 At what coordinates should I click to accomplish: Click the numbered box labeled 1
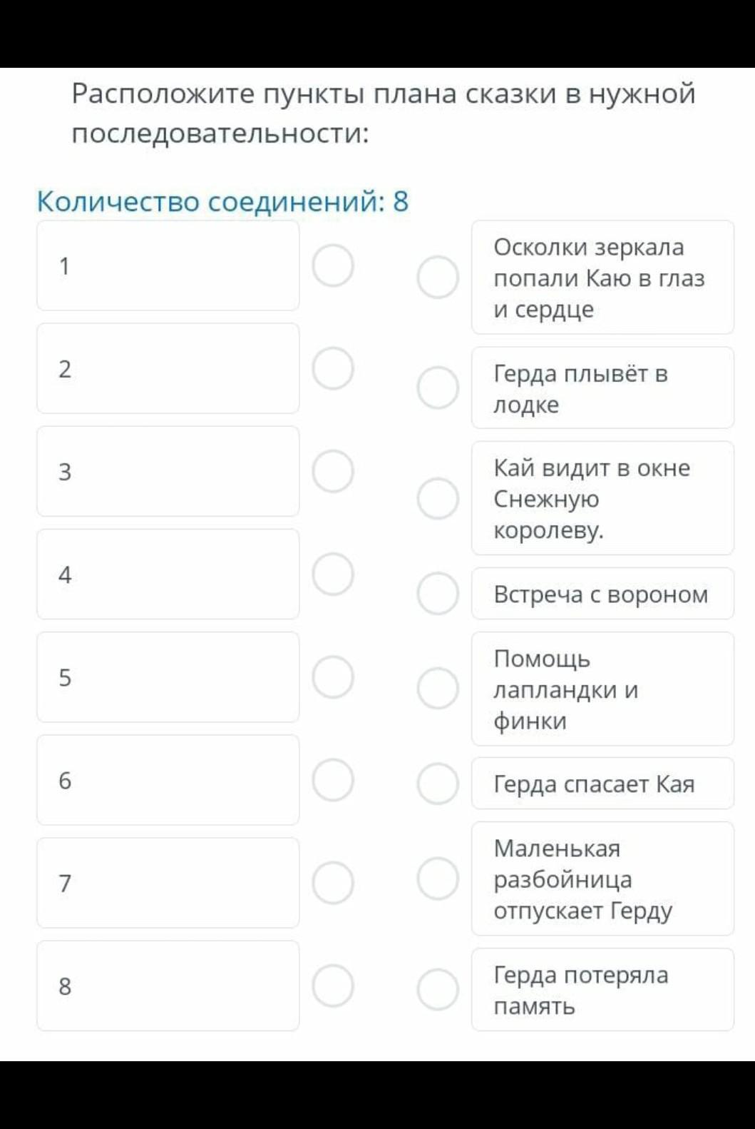point(168,265)
